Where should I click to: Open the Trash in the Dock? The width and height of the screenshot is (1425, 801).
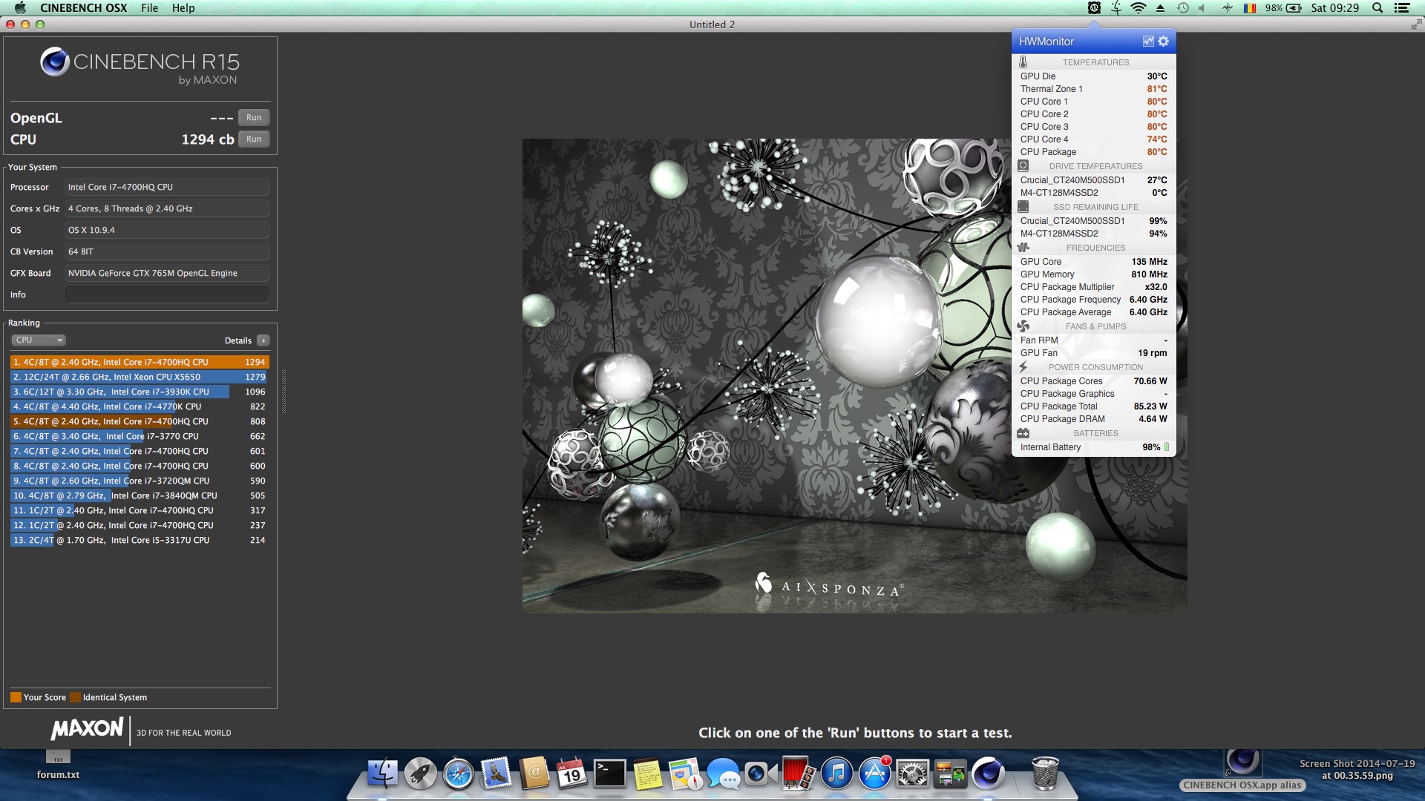1045,774
